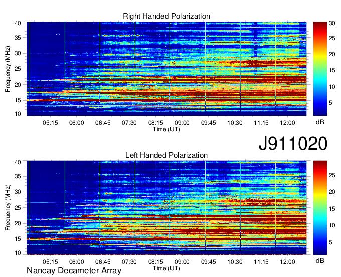Click the bottom 'Frequency (MHz)' axis label
Viewport: 341px width, 277px height.
8,208
